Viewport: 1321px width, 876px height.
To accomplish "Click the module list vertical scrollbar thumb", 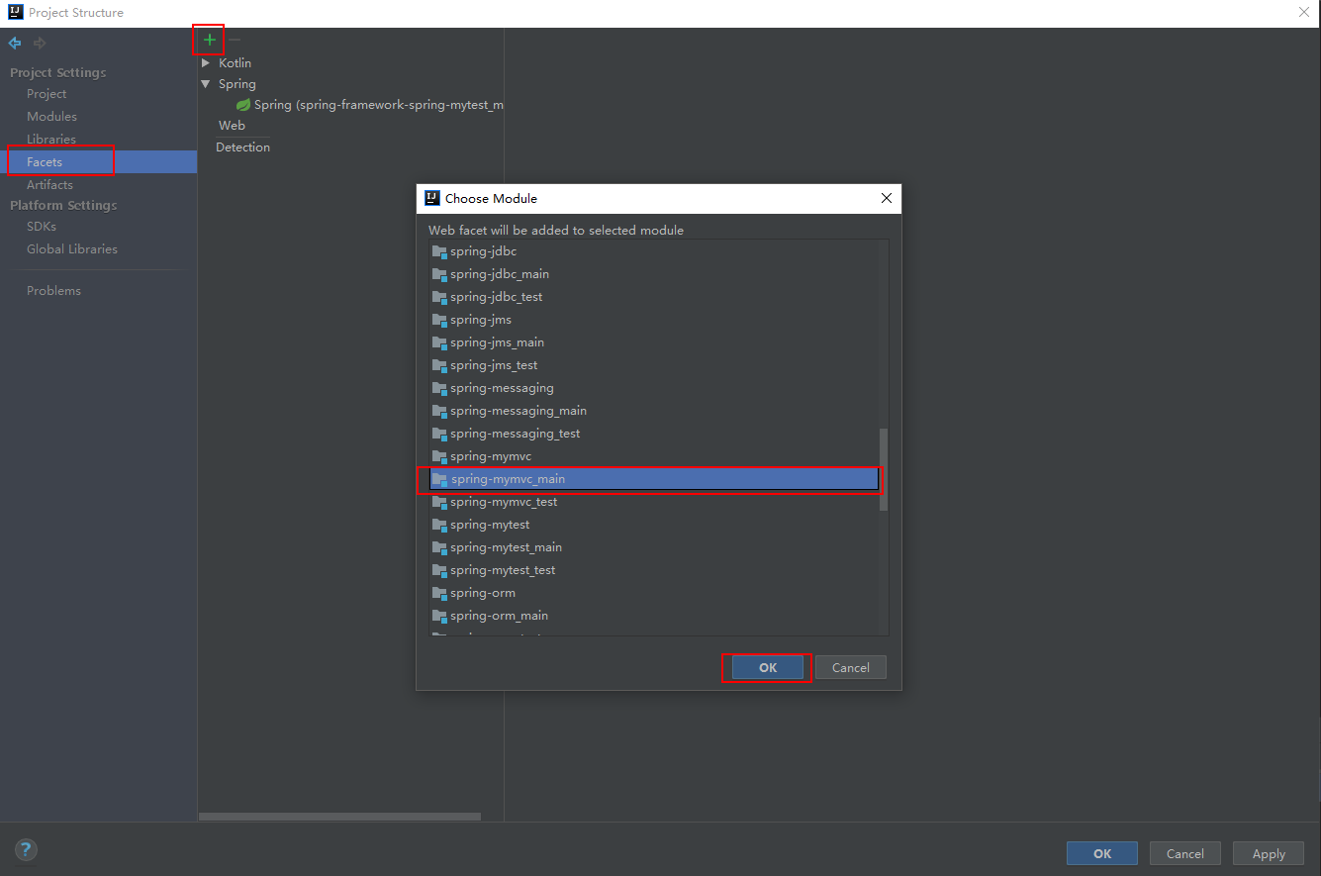I will click(884, 469).
